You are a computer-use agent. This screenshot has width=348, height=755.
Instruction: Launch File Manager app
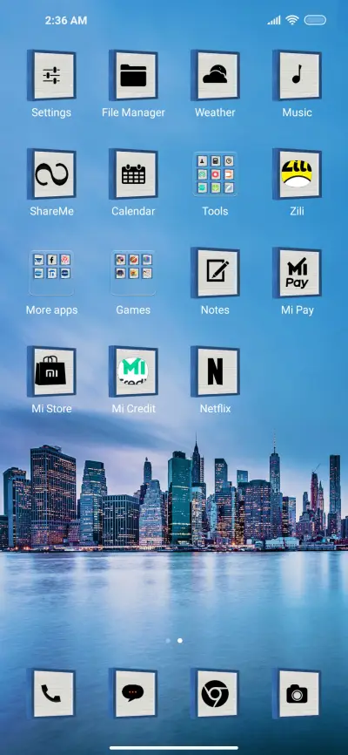pos(133,76)
